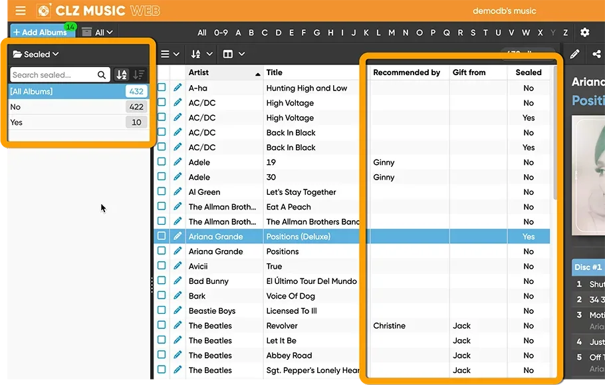This screenshot has height=385, width=605.
Task: Show All letters in alphabet bar
Action: (x=202, y=33)
